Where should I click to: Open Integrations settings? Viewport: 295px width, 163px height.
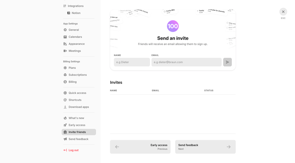point(76,6)
